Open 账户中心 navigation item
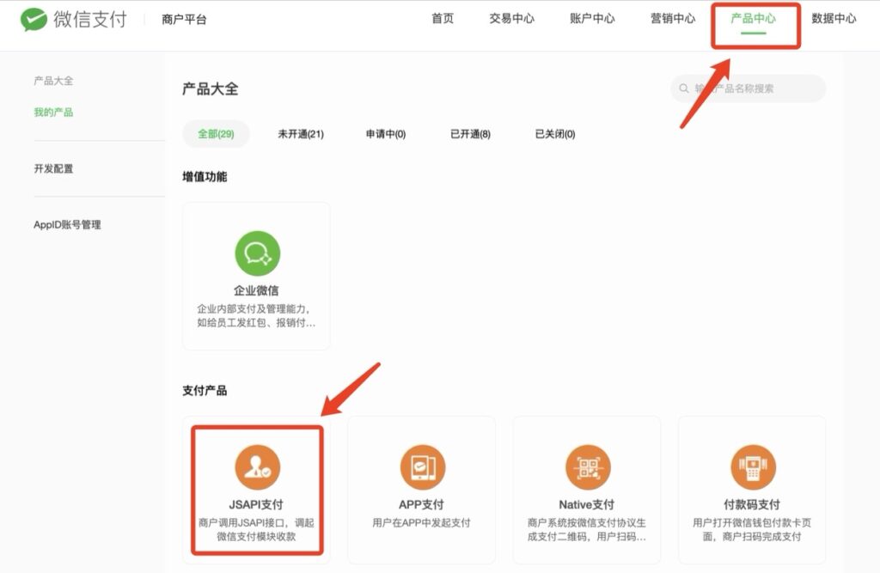 point(592,19)
